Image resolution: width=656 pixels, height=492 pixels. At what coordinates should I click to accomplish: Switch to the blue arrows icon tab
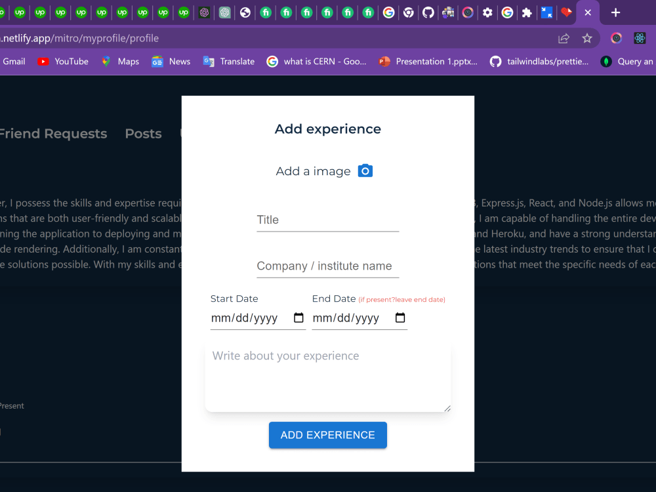click(547, 12)
